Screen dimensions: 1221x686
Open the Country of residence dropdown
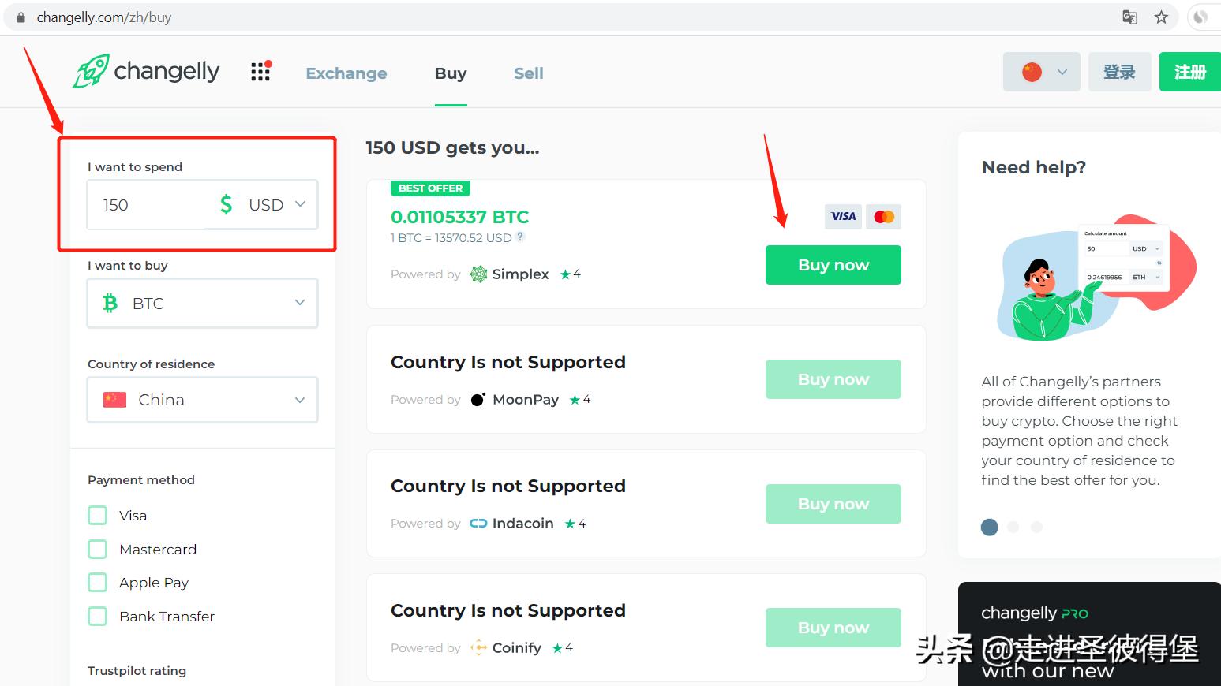(x=203, y=401)
